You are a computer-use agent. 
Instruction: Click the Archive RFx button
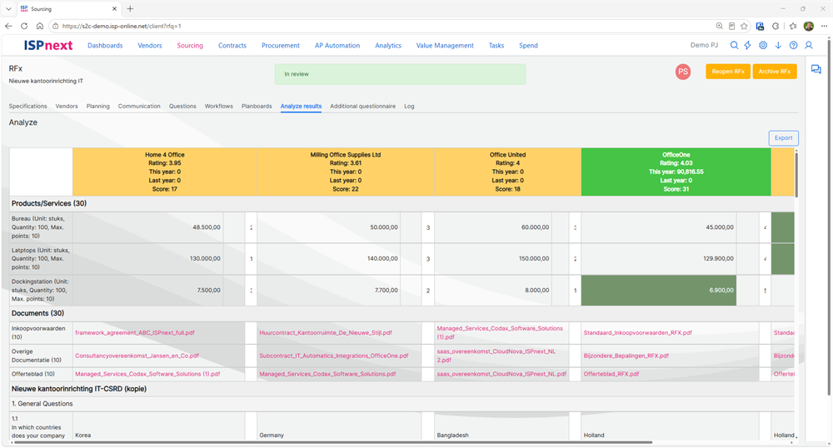[x=775, y=72]
